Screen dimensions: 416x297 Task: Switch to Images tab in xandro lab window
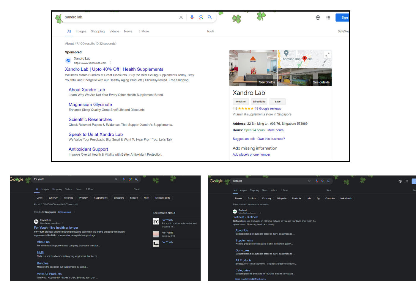pyautogui.click(x=81, y=31)
